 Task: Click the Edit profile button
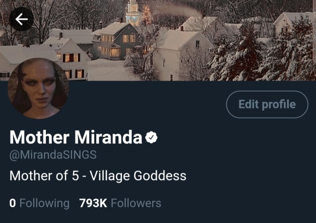267,104
